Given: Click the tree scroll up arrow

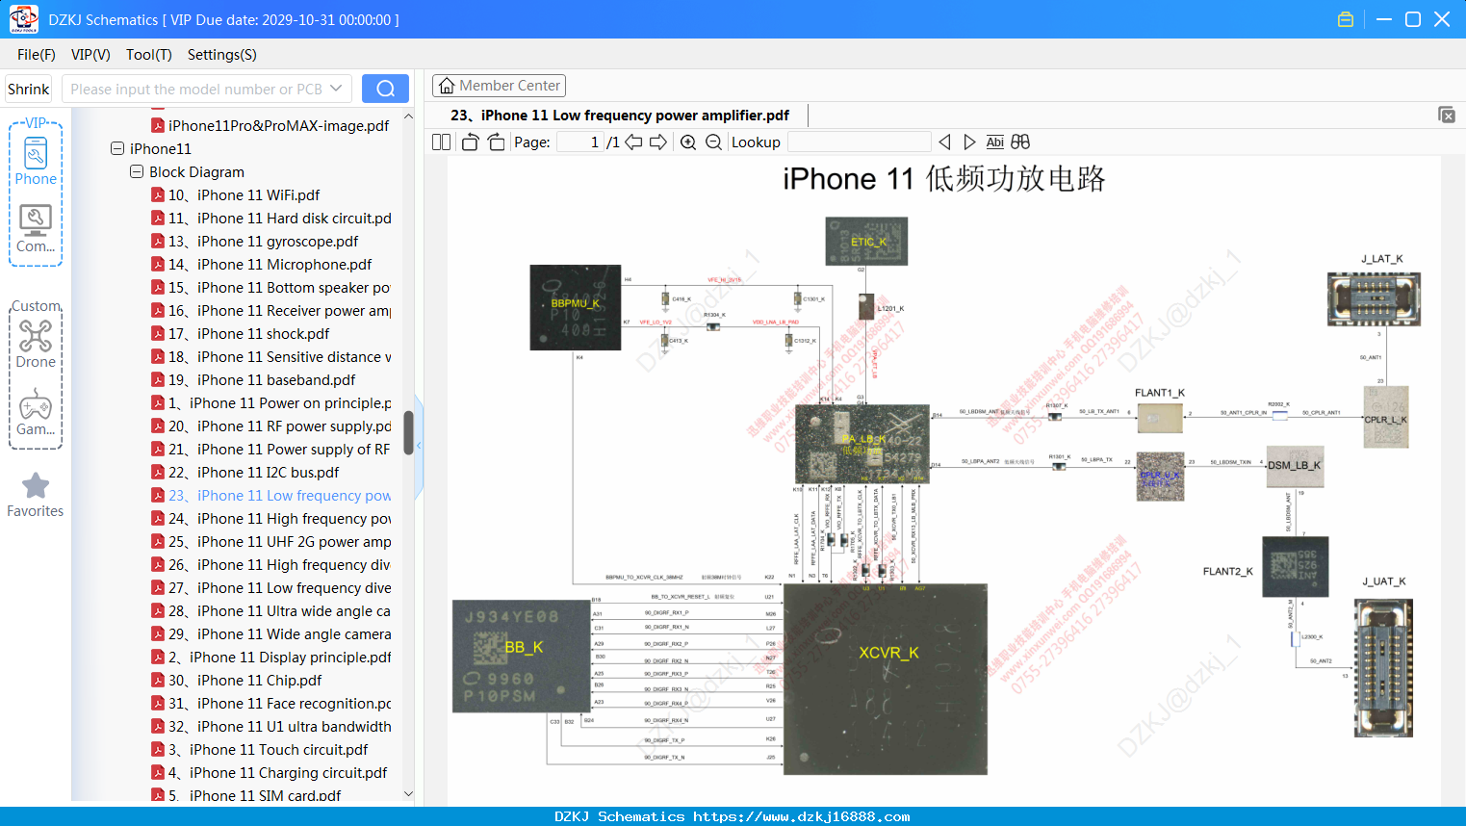Looking at the screenshot, I should click(x=408, y=116).
